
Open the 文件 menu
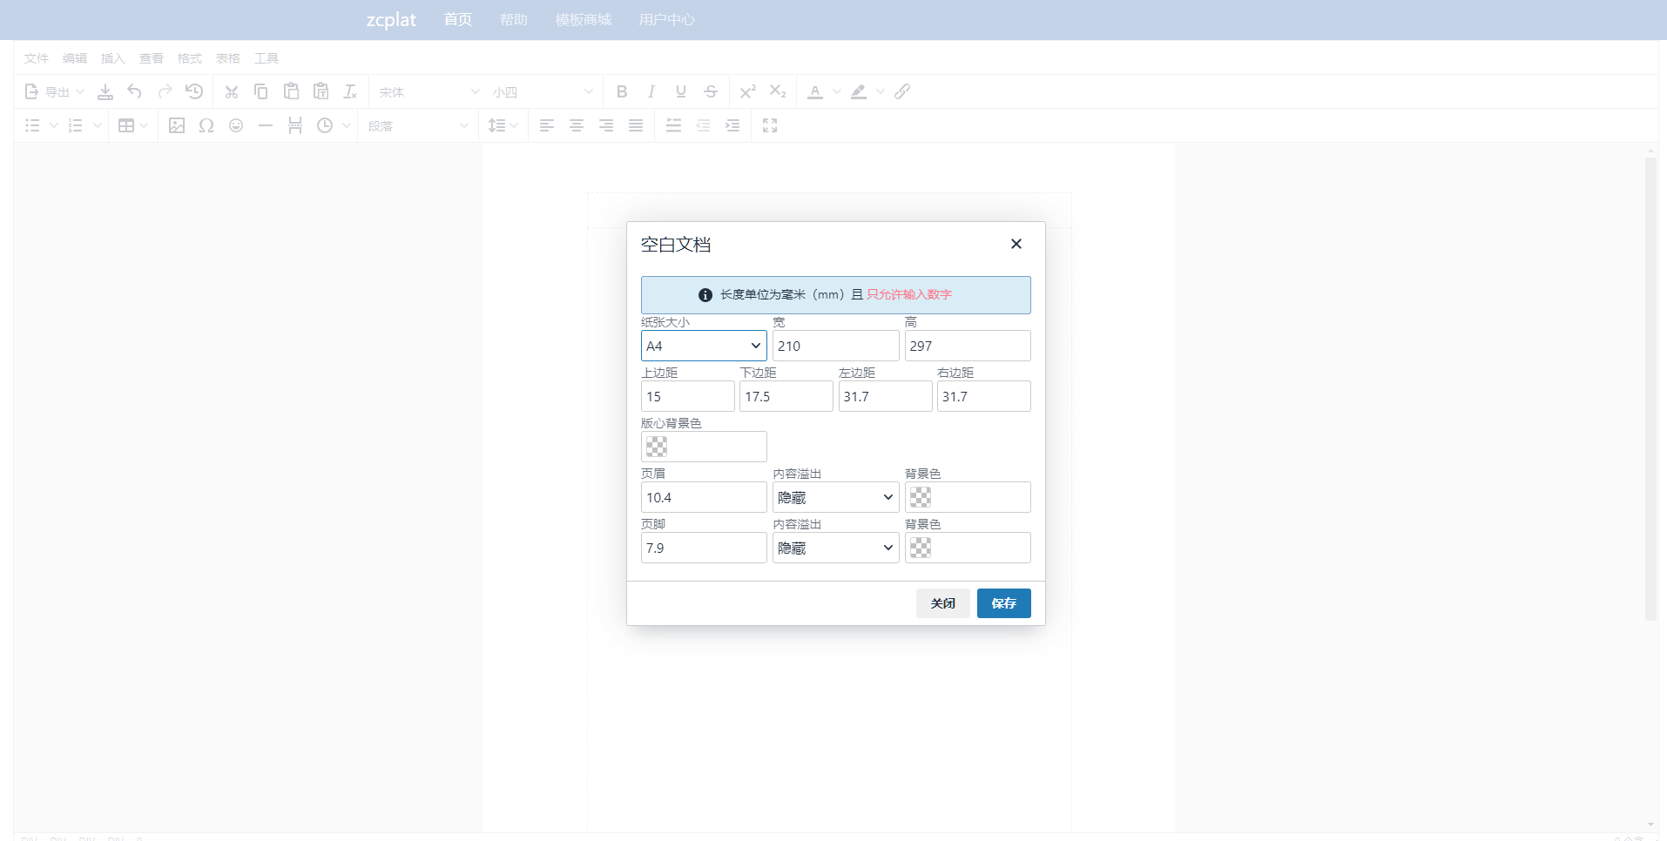37,58
